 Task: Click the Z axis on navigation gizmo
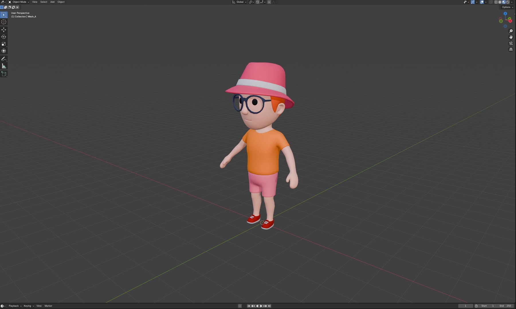click(x=505, y=13)
